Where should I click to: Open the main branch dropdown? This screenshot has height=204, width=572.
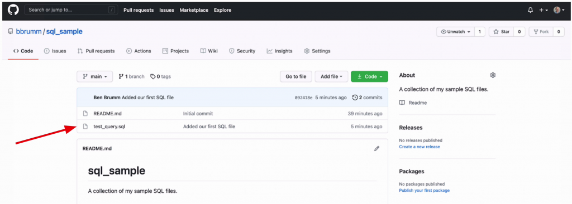[x=95, y=76]
